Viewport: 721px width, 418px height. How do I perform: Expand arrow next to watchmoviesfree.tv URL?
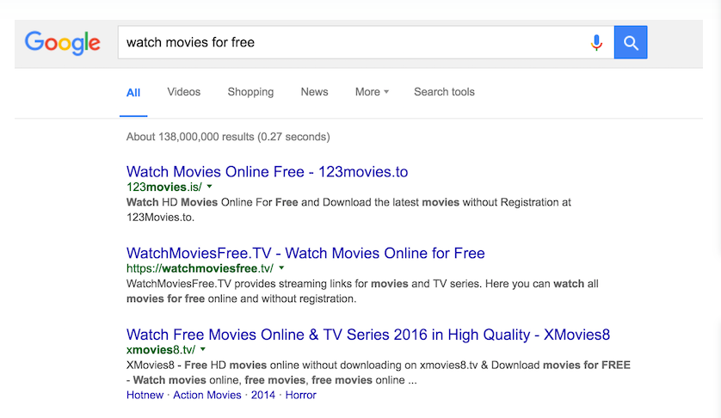tap(281, 268)
